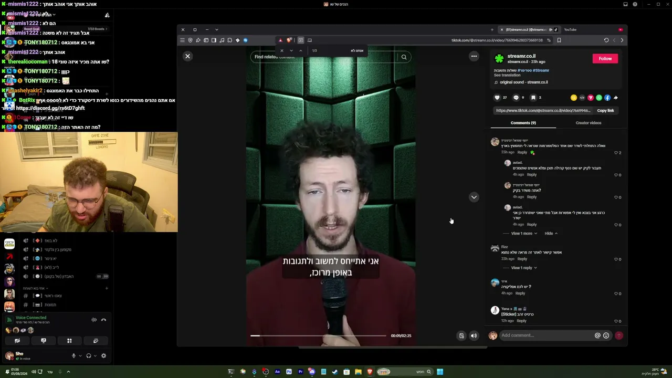The width and height of the screenshot is (672, 378).
Task: Open microphone input options dropdown
Action: tap(80, 356)
